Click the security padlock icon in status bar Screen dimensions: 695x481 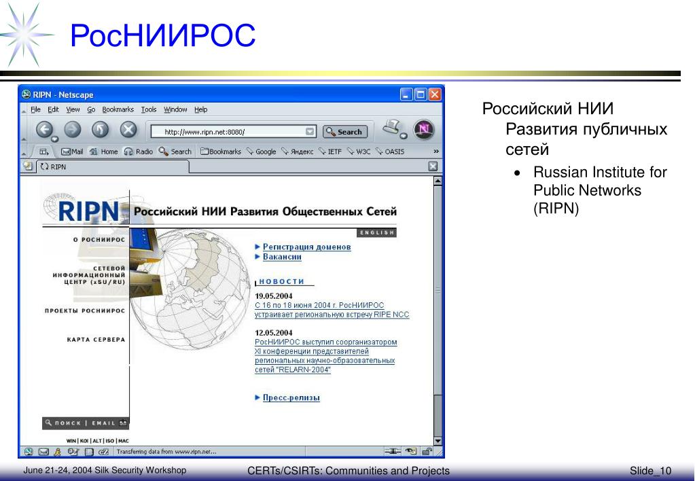pyautogui.click(x=427, y=451)
